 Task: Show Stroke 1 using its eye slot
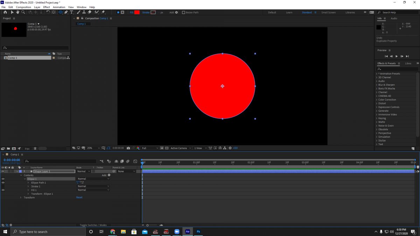click(3, 186)
